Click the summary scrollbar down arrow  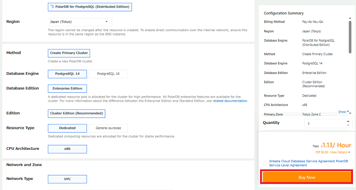(350, 113)
